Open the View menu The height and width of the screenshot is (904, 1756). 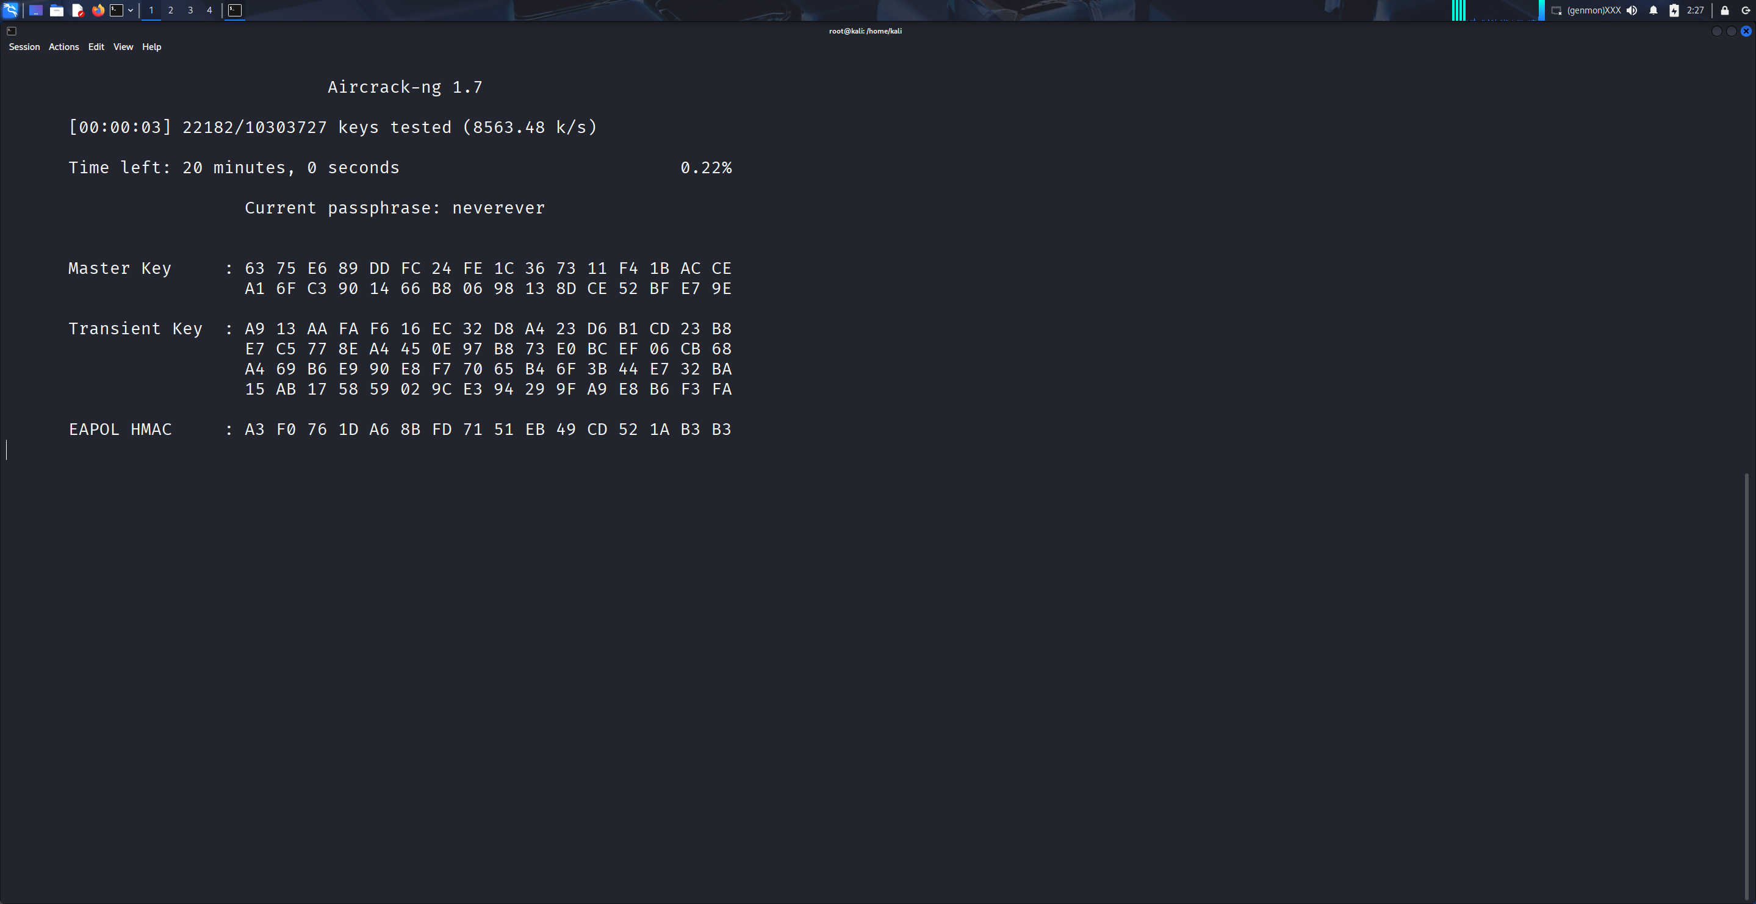point(123,46)
